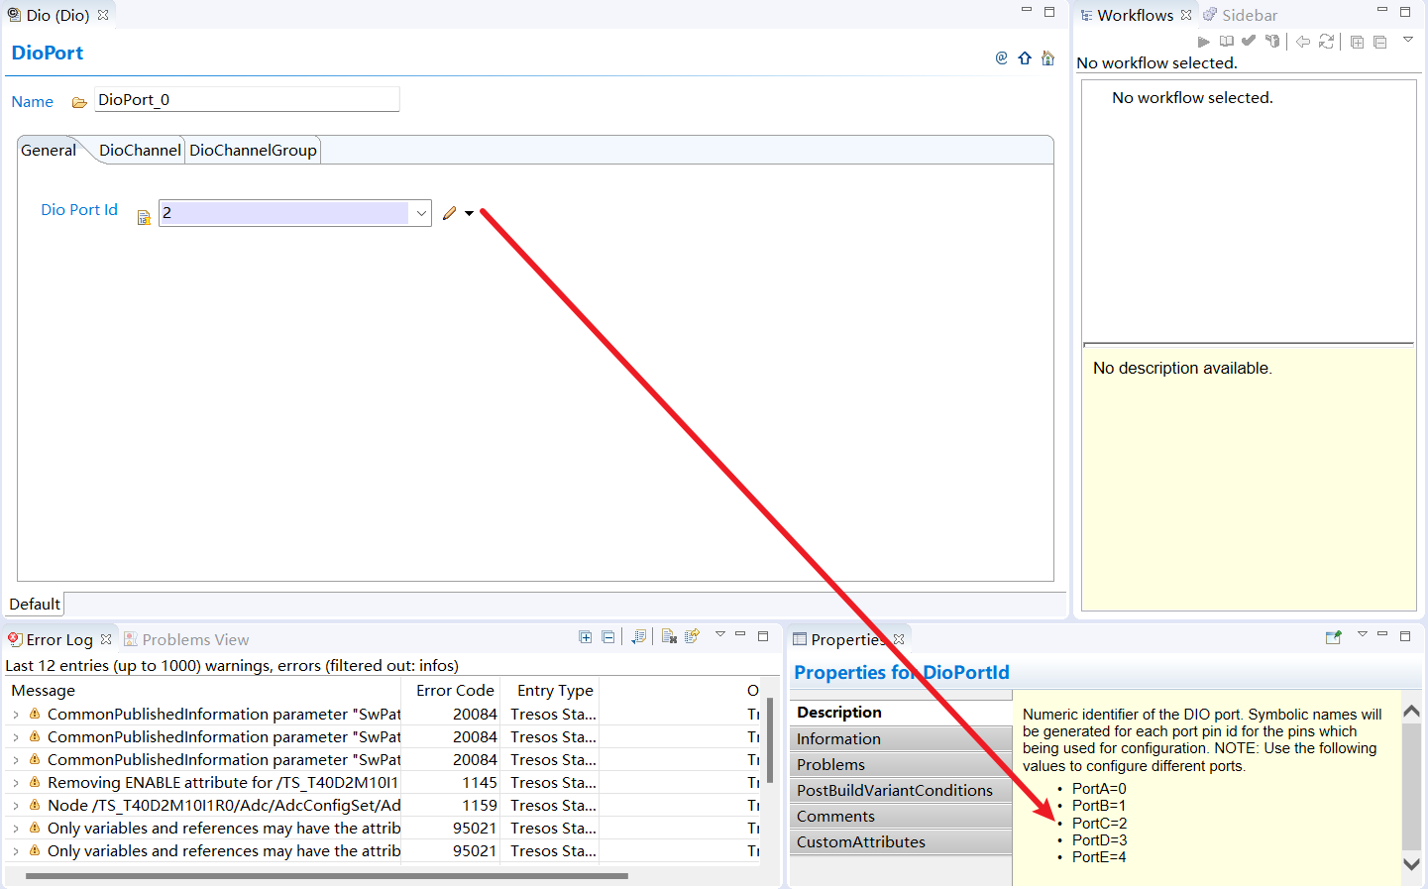The height and width of the screenshot is (889, 1428).
Task: Click the refresh icon in Workflows toolbar
Action: (1326, 42)
